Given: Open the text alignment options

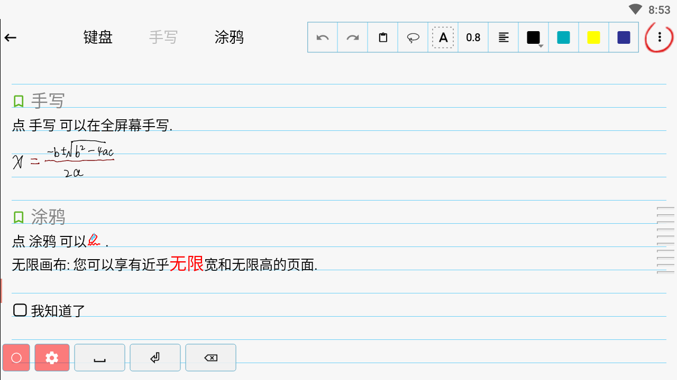Looking at the screenshot, I should (504, 37).
